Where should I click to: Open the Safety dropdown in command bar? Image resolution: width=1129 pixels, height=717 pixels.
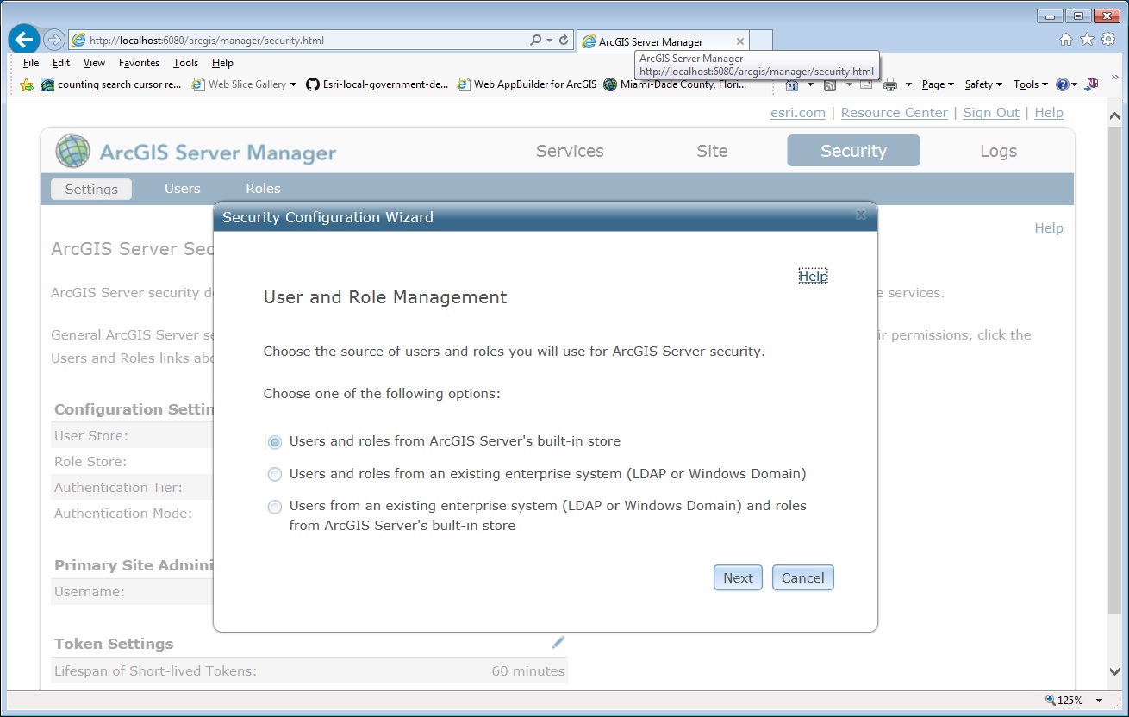(983, 84)
